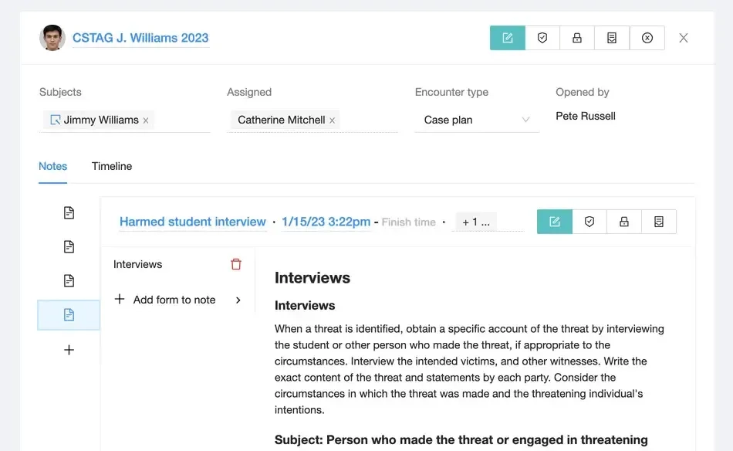Screen dimensions: 733x451
Task: Remove Catherine Mitchell from Assigned
Action: point(333,120)
